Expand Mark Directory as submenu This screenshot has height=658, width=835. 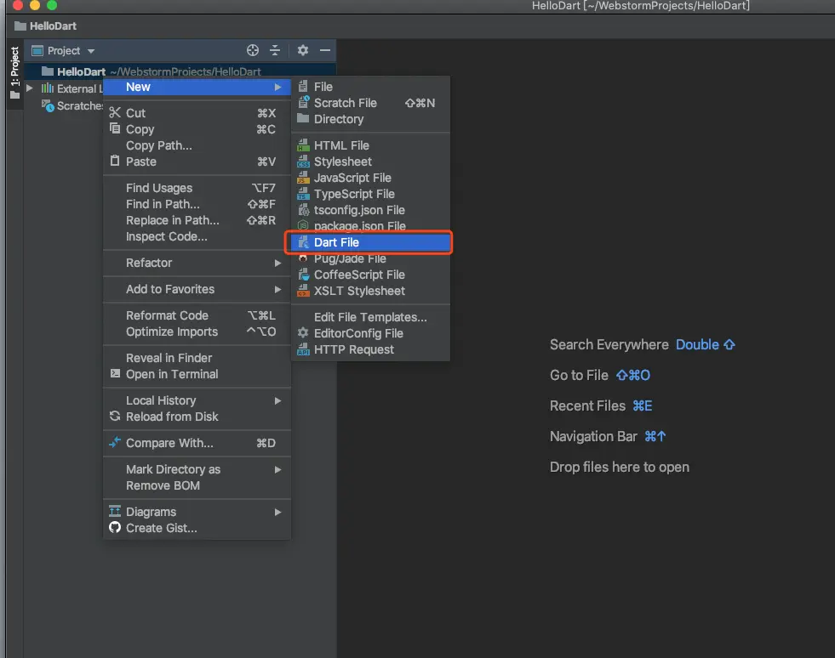tap(197, 469)
